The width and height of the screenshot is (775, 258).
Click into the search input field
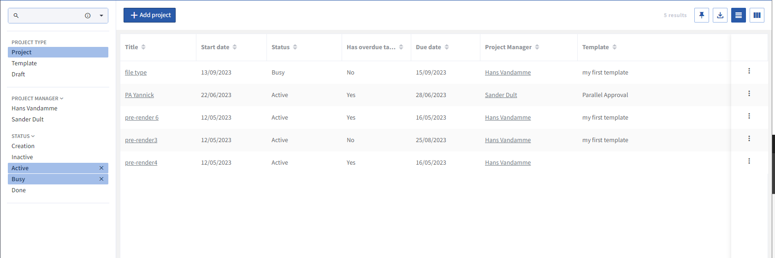[x=48, y=16]
